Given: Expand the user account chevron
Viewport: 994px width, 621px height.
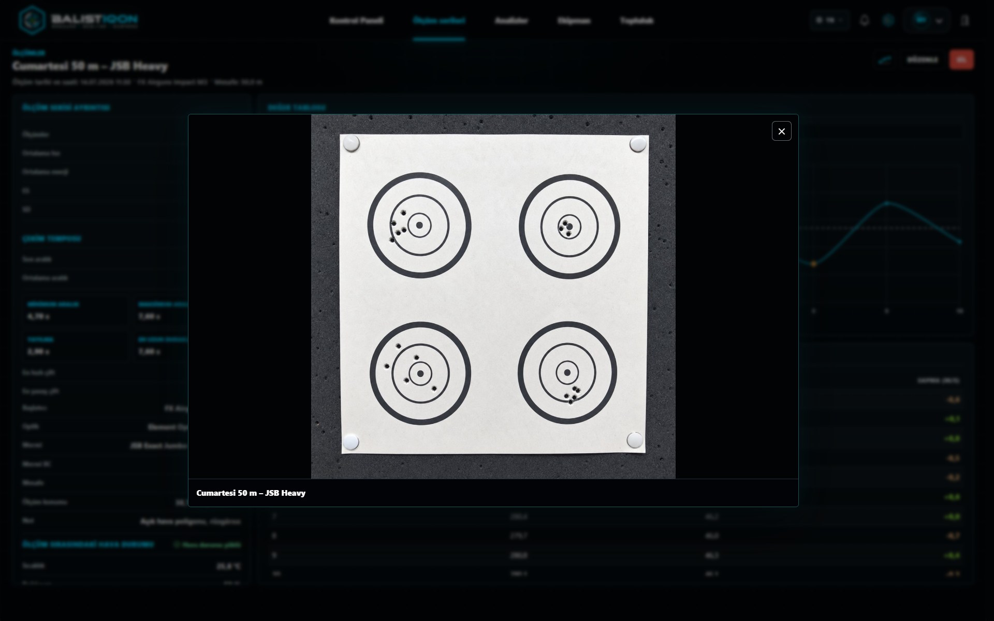Looking at the screenshot, I should pyautogui.click(x=939, y=21).
